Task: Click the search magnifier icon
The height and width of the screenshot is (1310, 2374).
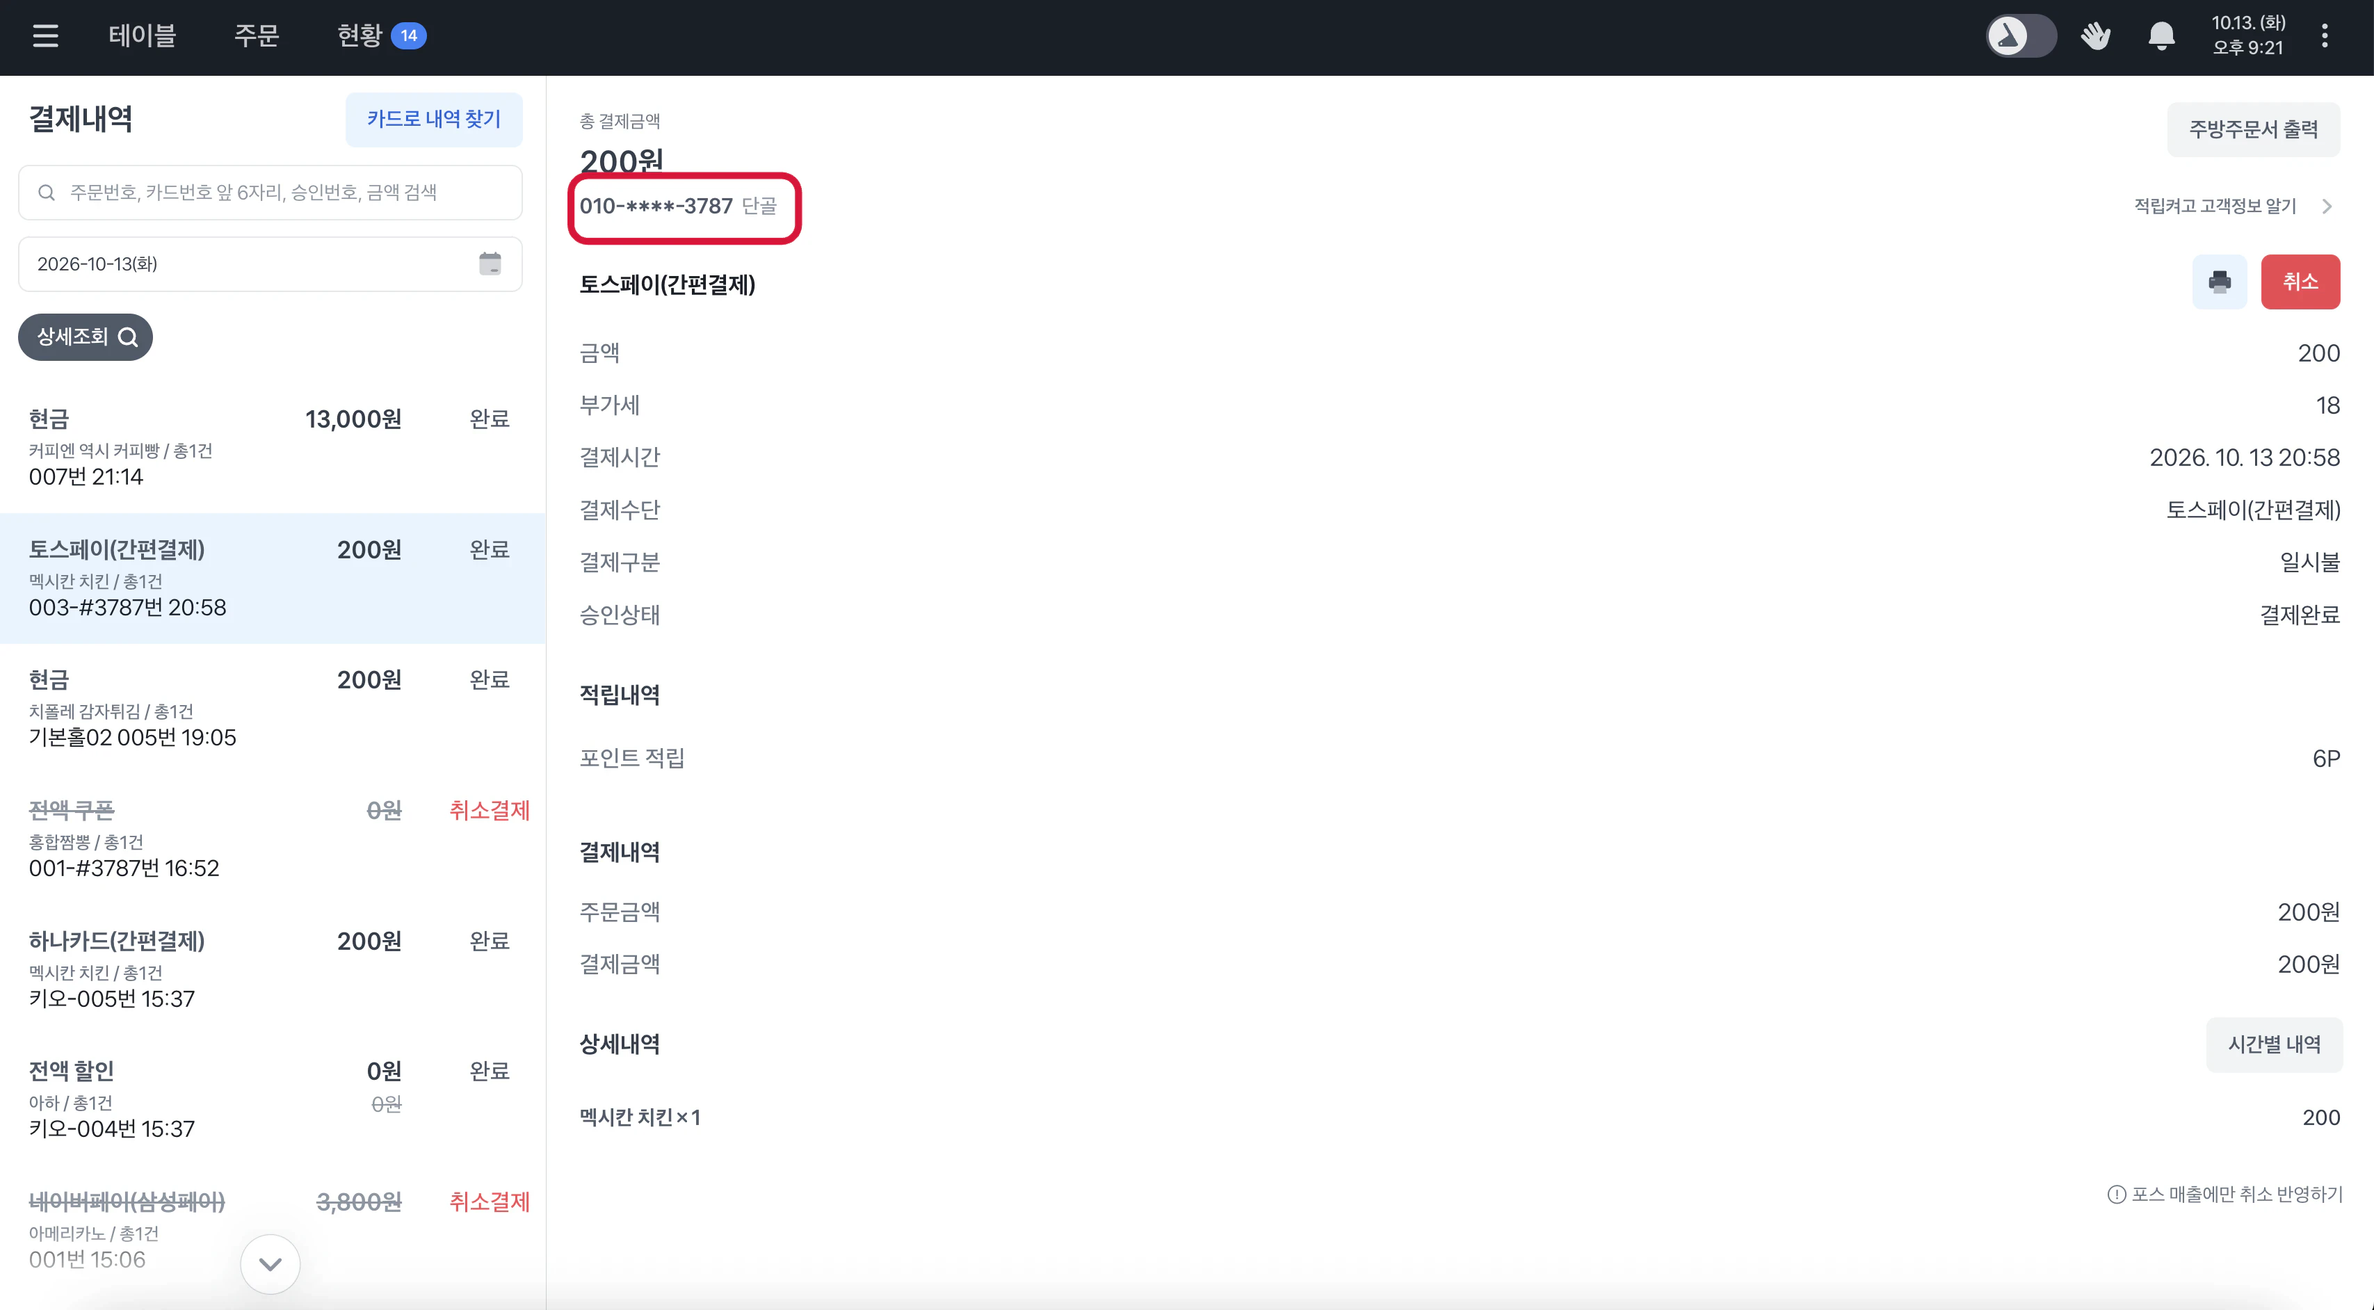Action: (x=46, y=193)
